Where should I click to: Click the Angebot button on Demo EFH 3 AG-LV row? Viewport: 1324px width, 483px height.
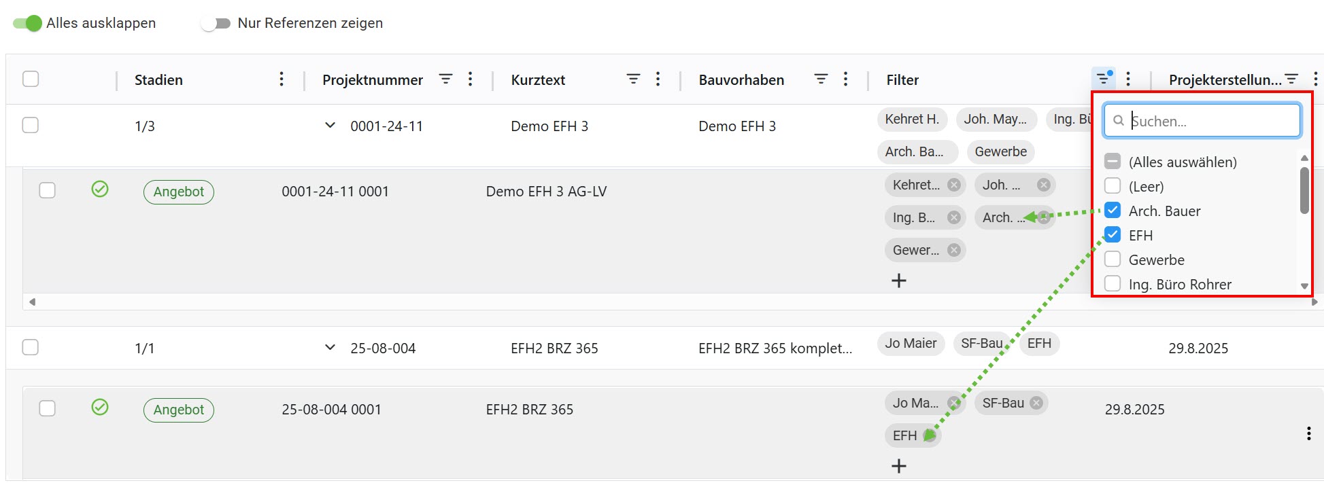178,191
